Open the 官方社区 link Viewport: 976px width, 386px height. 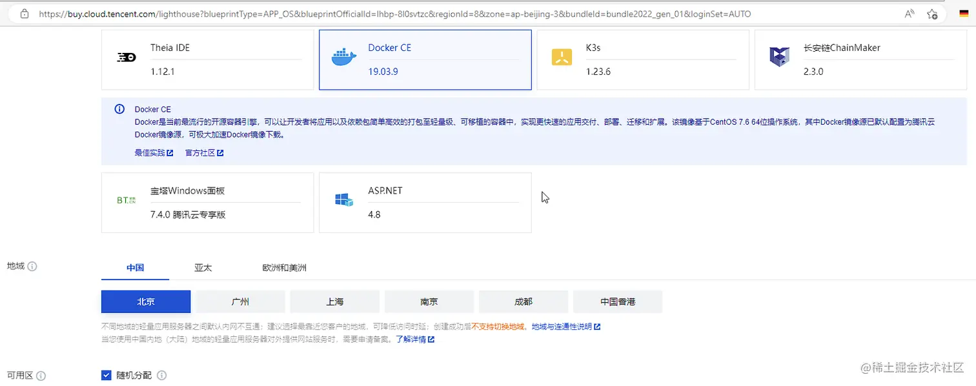204,153
